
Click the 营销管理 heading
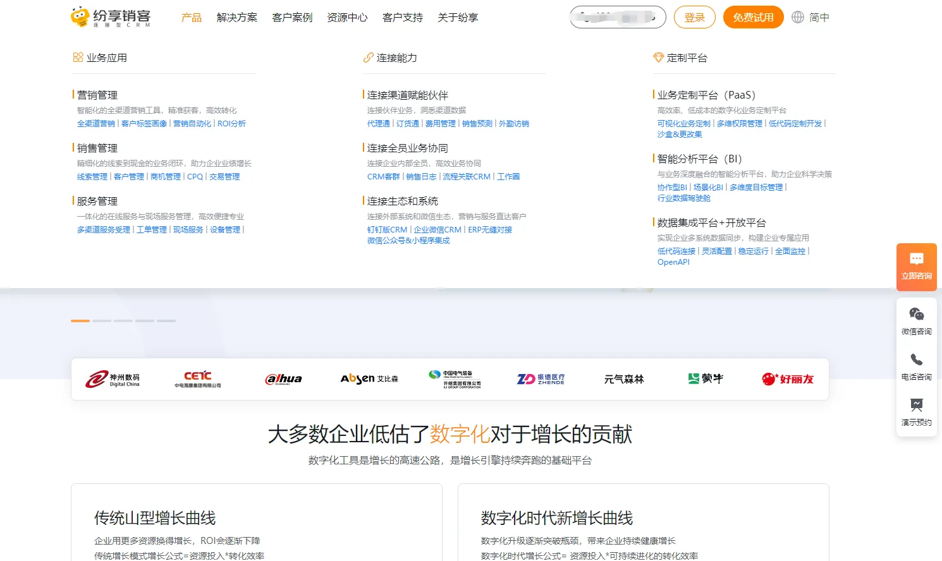pos(97,95)
